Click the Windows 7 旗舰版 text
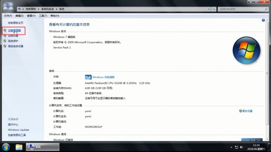 click(64, 37)
